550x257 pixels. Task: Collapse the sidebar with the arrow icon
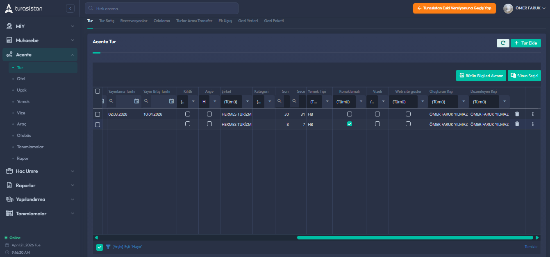coord(70,8)
